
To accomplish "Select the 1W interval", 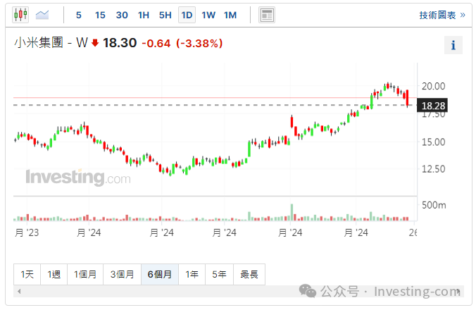I will [x=208, y=15].
